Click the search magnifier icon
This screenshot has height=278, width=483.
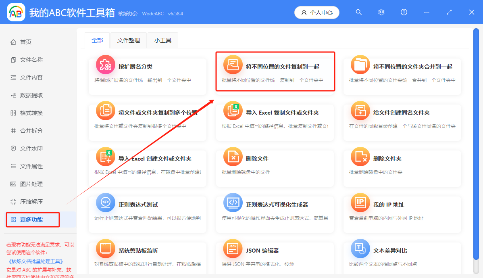[358, 12]
